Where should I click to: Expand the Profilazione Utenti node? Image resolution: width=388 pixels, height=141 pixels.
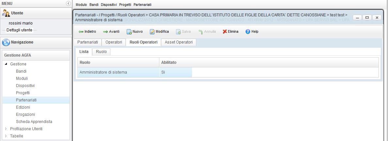point(6,129)
